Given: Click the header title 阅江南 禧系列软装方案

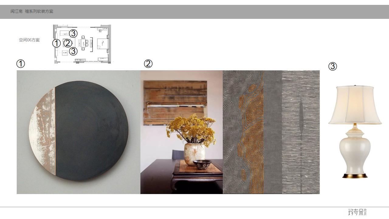Looking at the screenshot, I should 32,12.
